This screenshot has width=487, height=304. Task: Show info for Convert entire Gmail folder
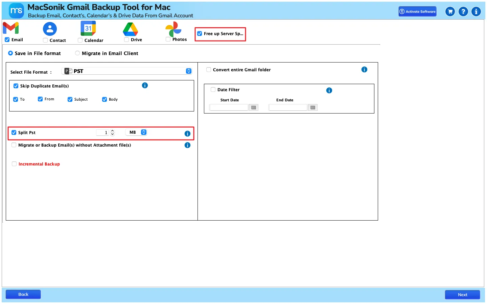pyautogui.click(x=364, y=70)
